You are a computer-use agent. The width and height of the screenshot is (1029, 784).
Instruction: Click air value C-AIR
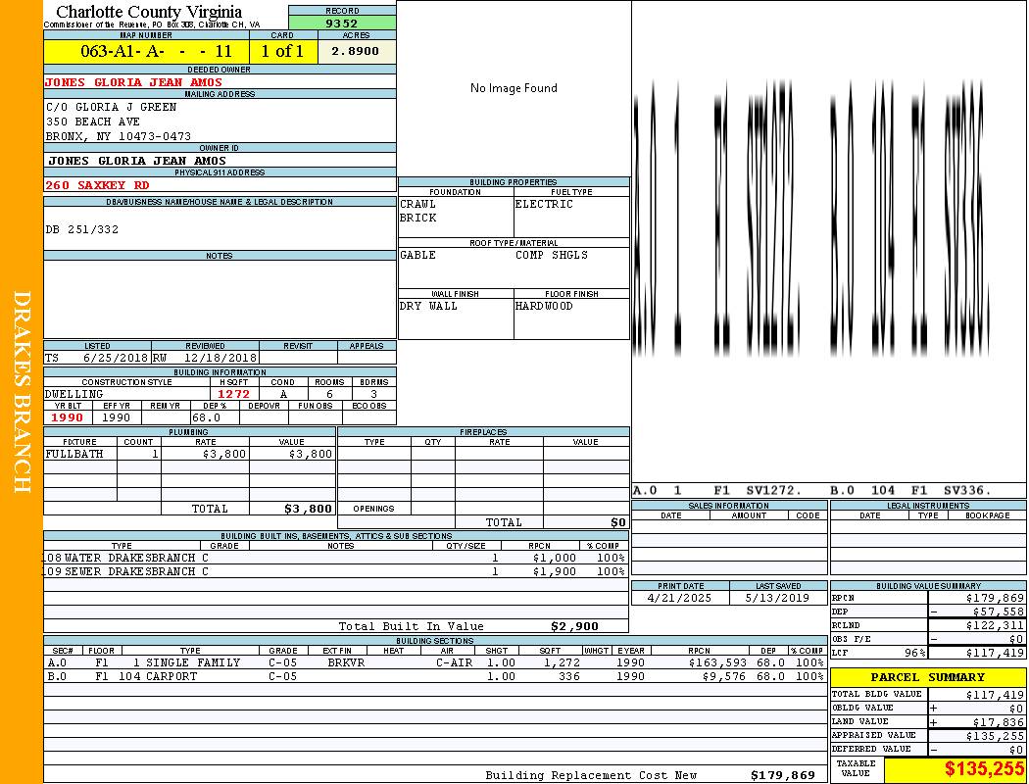[454, 662]
